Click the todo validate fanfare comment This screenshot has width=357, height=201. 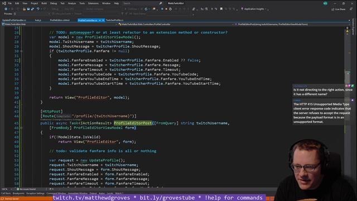[x=103, y=151]
